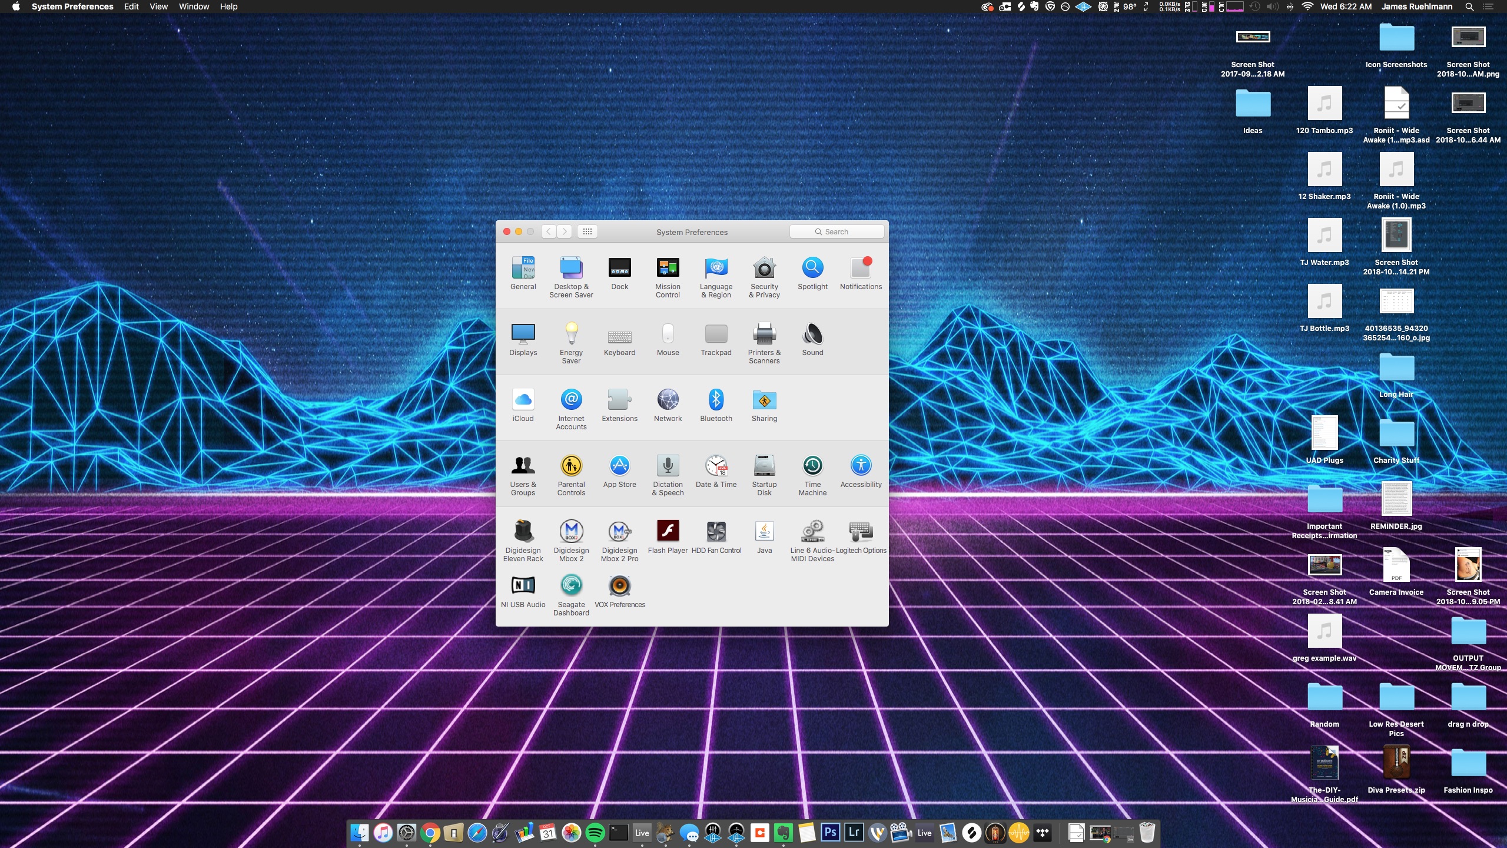Image resolution: width=1507 pixels, height=848 pixels.
Task: Open VOX Preferences pane
Action: [x=619, y=586]
